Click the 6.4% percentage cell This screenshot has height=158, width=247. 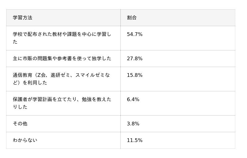tap(133, 100)
